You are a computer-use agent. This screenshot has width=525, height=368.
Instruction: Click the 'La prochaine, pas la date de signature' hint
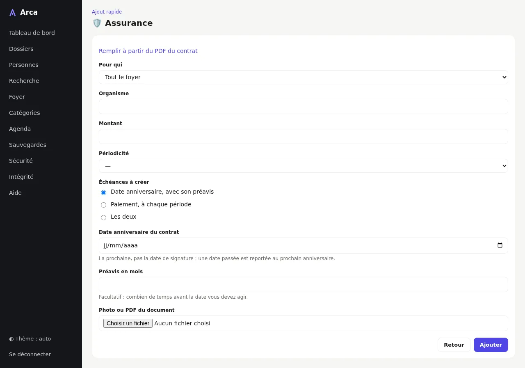coord(217,258)
